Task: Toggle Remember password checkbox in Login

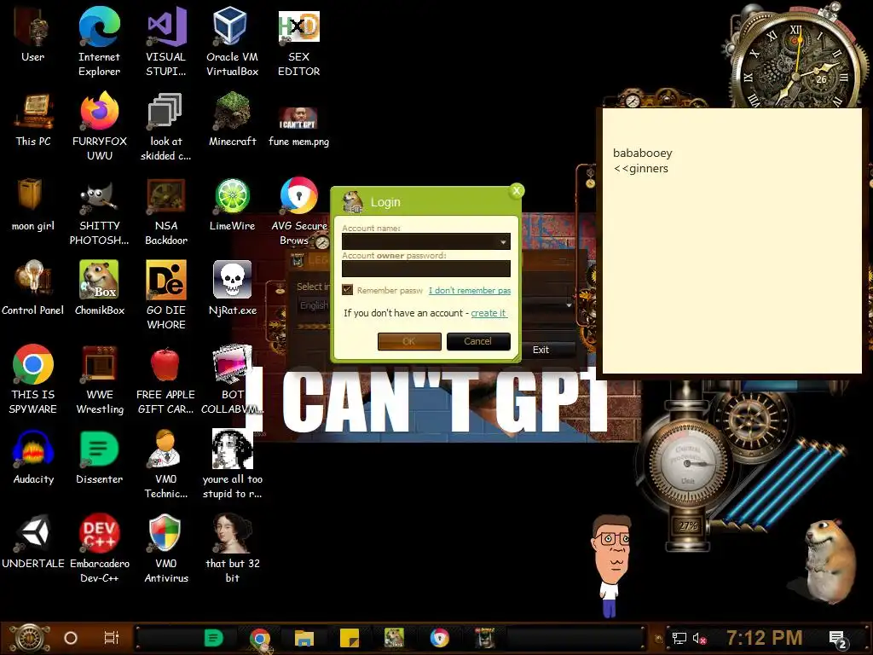Action: (348, 290)
